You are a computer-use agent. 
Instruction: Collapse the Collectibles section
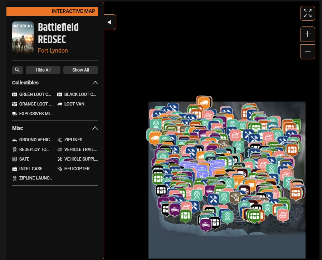[95, 83]
